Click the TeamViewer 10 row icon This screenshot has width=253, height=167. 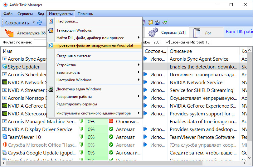(x=5, y=137)
